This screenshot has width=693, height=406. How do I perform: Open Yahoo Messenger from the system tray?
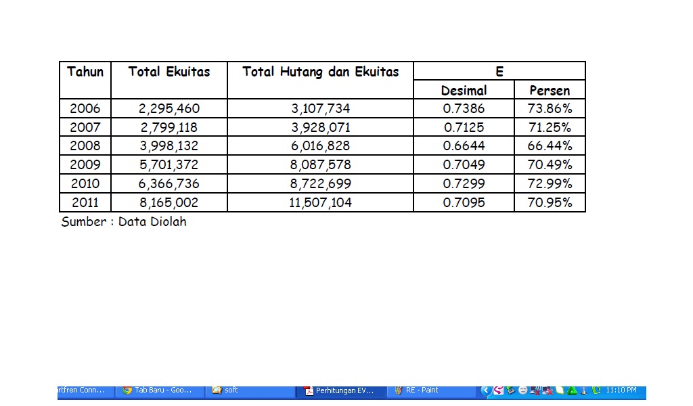(524, 390)
